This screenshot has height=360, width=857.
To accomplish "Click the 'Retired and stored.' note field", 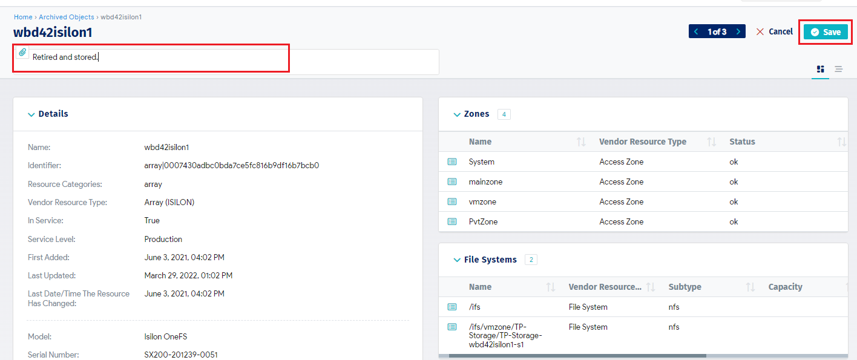I will (x=227, y=62).
